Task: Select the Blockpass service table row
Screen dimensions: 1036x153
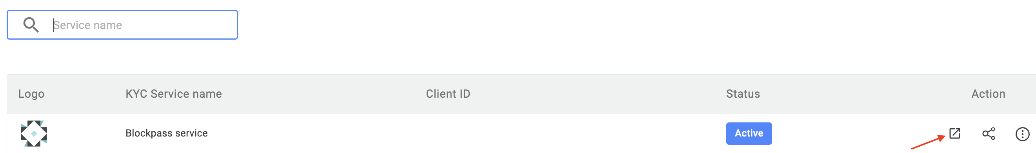Action: [521, 133]
